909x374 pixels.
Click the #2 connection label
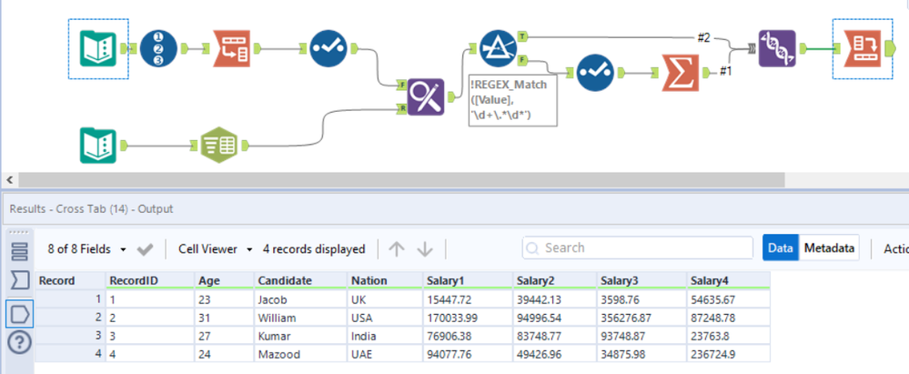pyautogui.click(x=703, y=37)
